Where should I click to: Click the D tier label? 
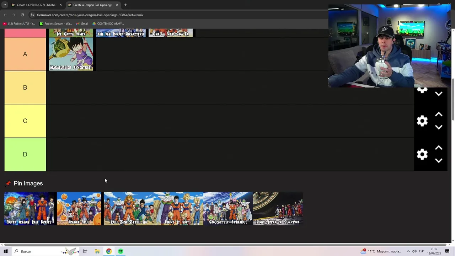click(25, 154)
